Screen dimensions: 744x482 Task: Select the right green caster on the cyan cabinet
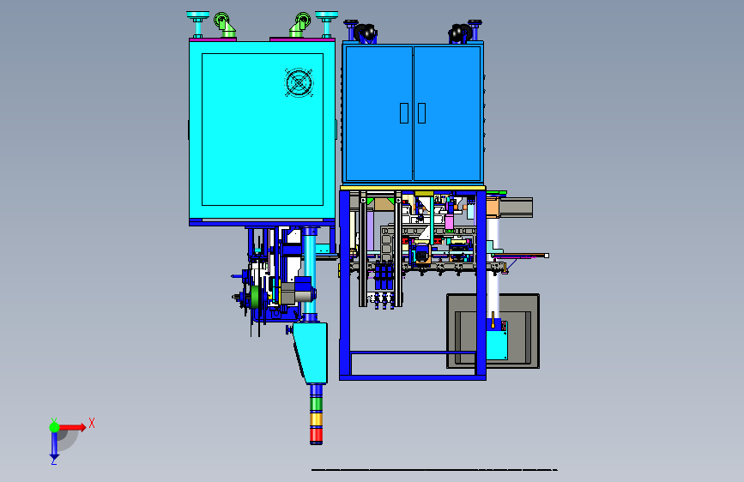click(300, 25)
